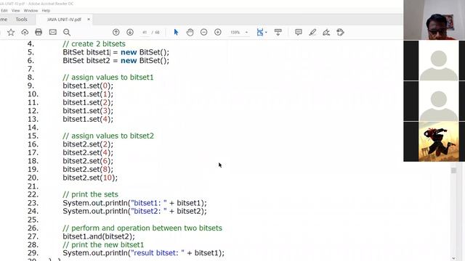Screen dimensions: 465x261
Task: Click the bookmark star icon
Action: tap(11, 32)
